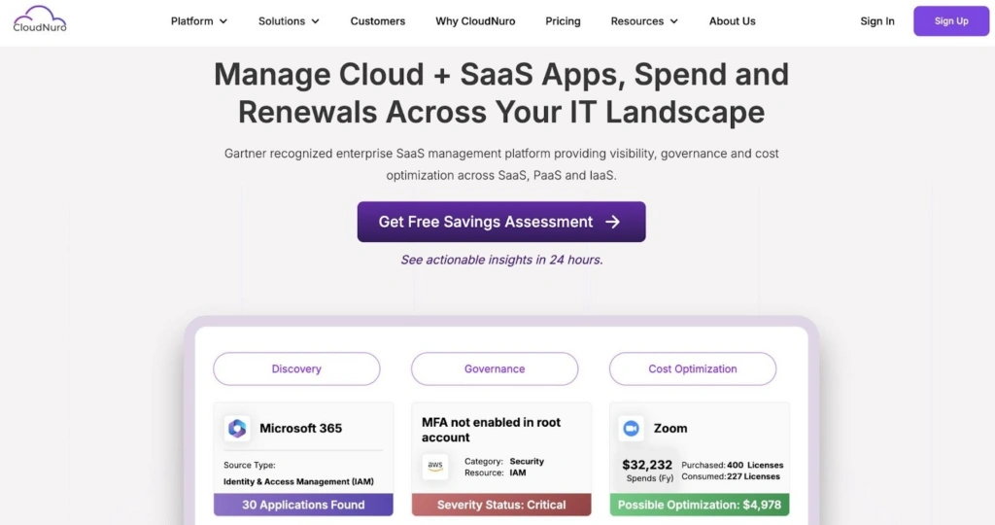Viewport: 995px width, 525px height.
Task: Open the Pricing menu item
Action: 563,21
